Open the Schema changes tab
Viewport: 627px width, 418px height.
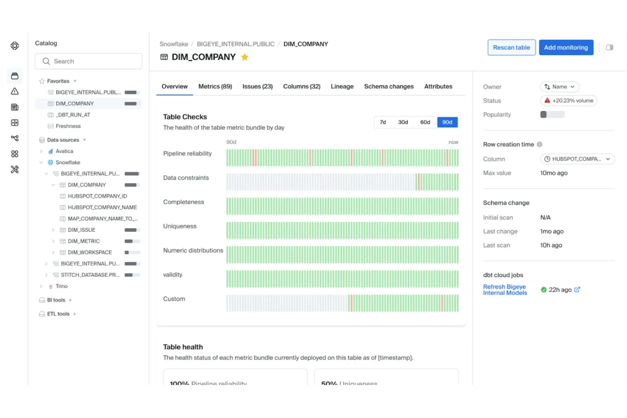tap(388, 86)
